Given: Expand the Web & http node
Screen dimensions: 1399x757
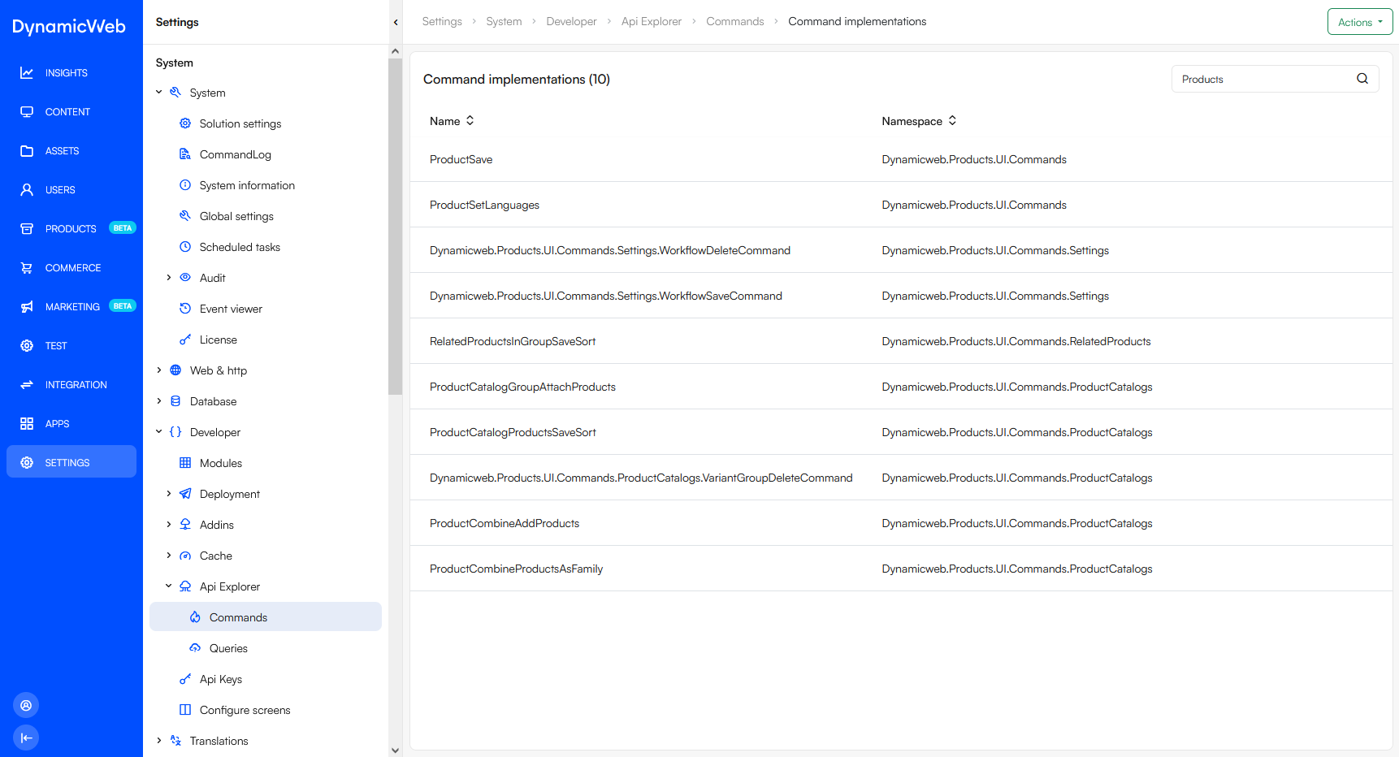Looking at the screenshot, I should [x=159, y=370].
